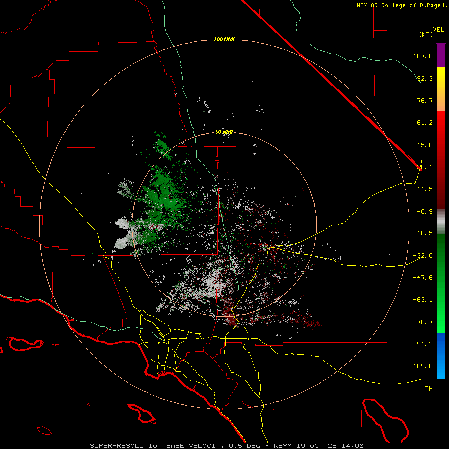Click the 92.3 velocity scale value
Image resolution: width=449 pixels, height=449 pixels.
pos(425,78)
